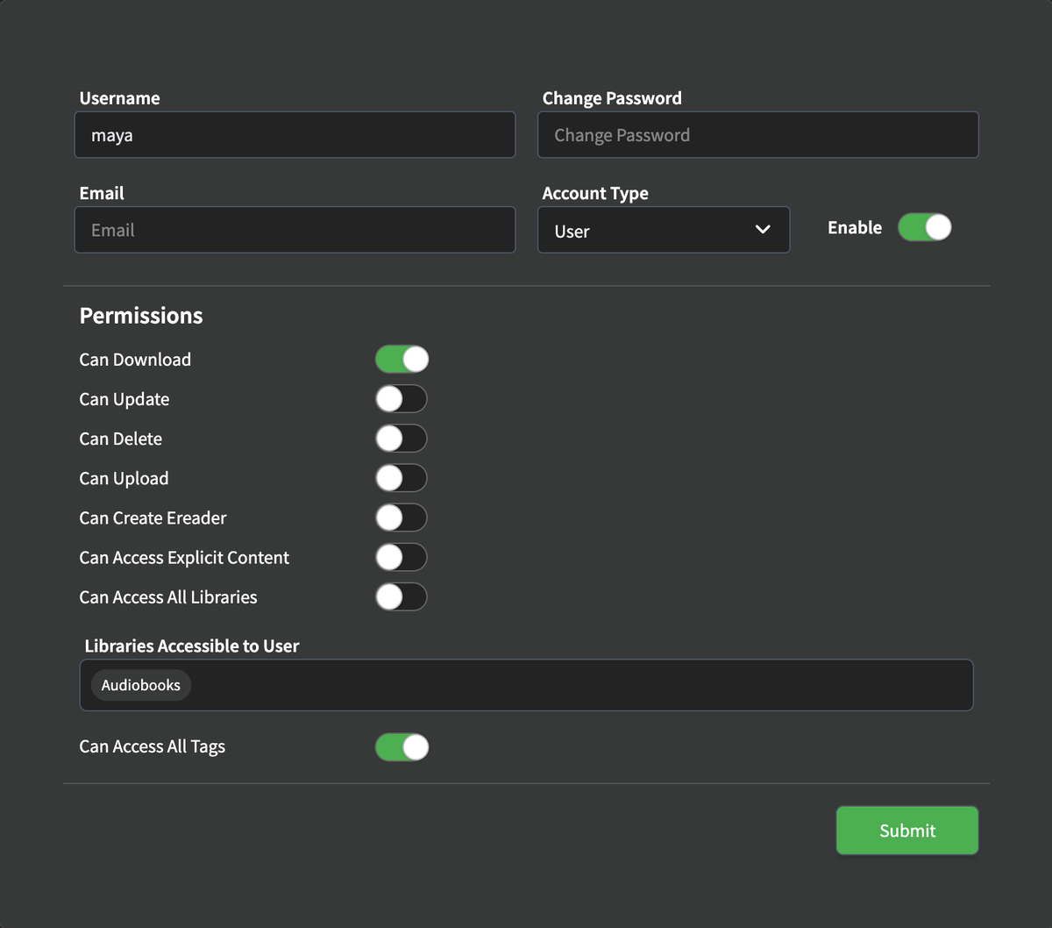Screen dimensions: 1052x928
Task: Turn on Can Access All Libraries
Action: [x=402, y=597]
